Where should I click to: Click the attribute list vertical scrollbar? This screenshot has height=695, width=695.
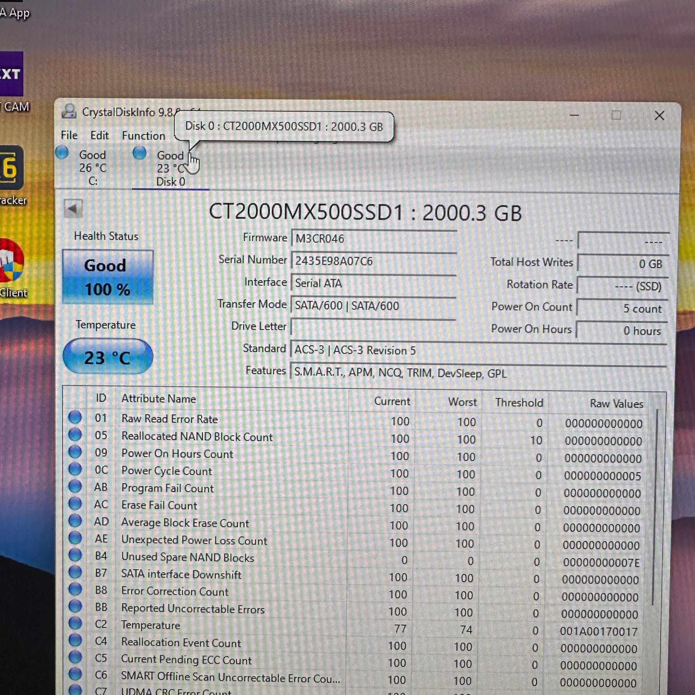(655, 507)
